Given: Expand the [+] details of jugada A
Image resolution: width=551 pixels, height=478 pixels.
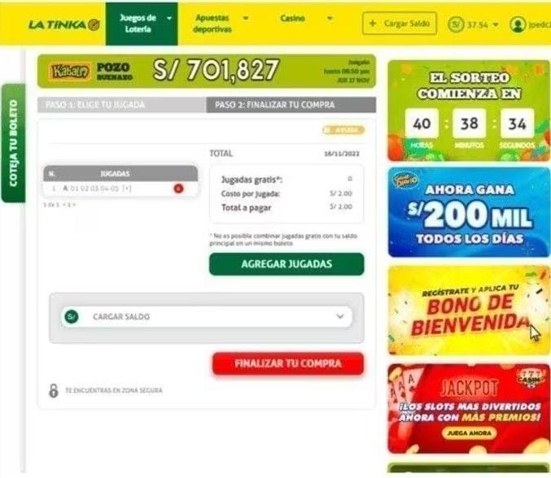Looking at the screenshot, I should (127, 189).
